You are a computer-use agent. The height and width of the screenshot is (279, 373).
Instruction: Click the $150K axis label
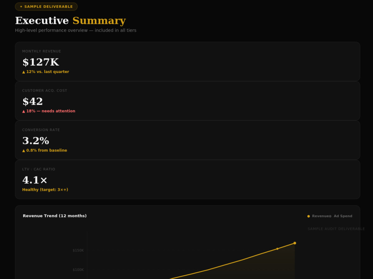coord(78,250)
